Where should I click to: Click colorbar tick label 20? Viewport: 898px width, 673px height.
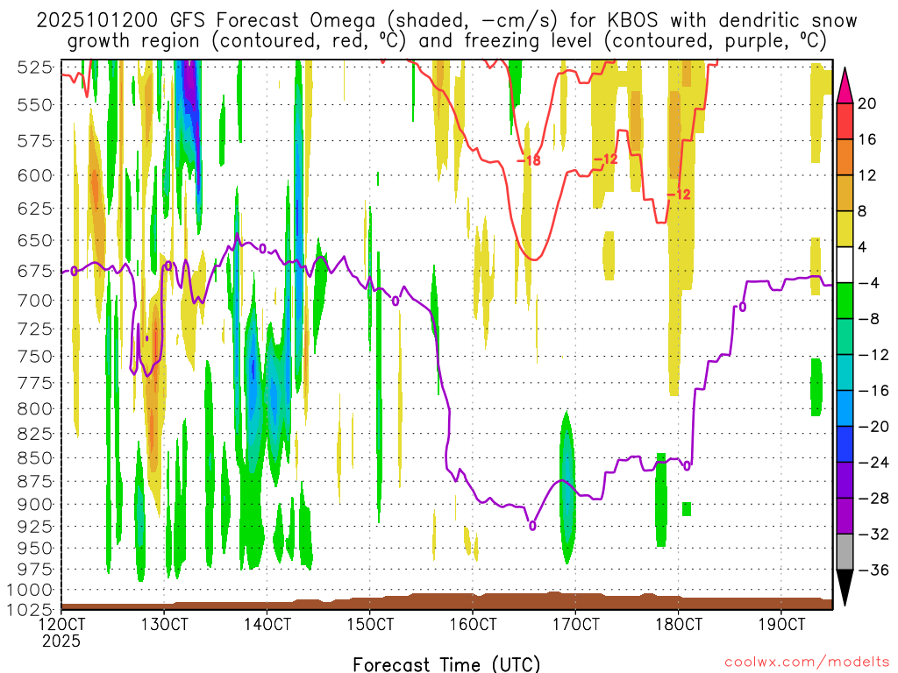click(867, 103)
